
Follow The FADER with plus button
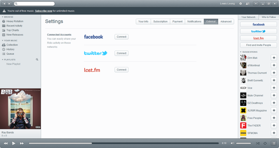pyautogui.click(x=274, y=126)
